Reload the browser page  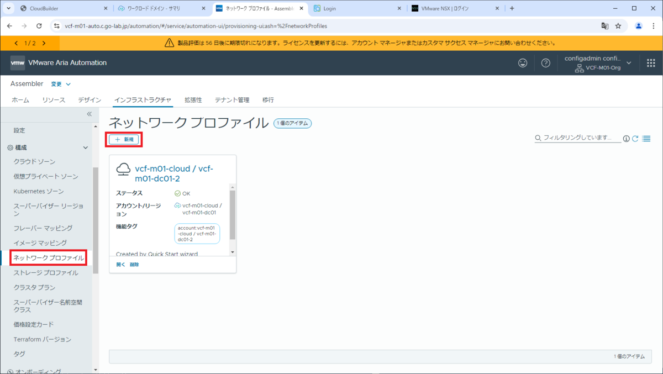tap(39, 26)
